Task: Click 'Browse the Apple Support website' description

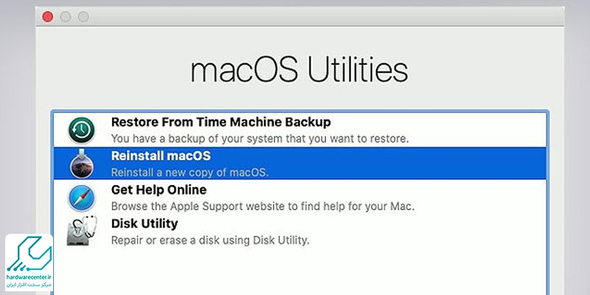Action: [263, 206]
